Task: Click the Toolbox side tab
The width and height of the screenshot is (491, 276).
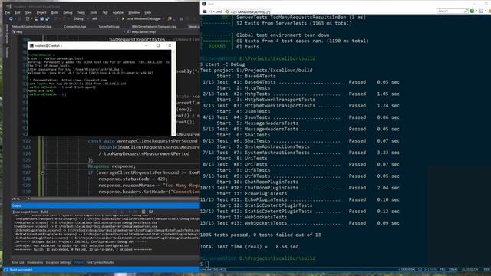Action: pyautogui.click(x=7, y=52)
